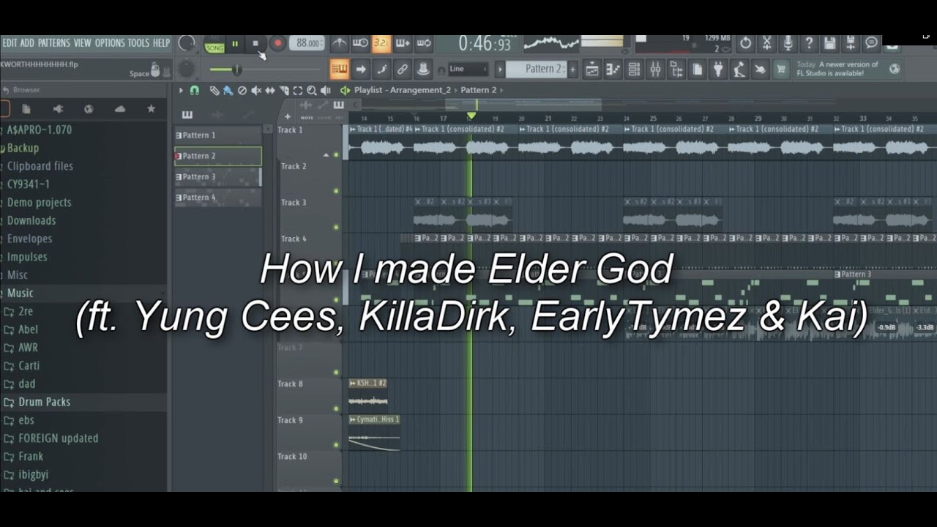This screenshot has height=527, width=937.
Task: Toggle wait for input before playing
Action: click(360, 44)
